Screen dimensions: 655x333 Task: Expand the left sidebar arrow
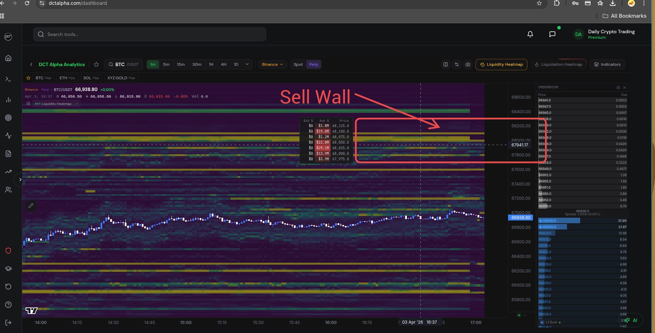click(x=20, y=180)
